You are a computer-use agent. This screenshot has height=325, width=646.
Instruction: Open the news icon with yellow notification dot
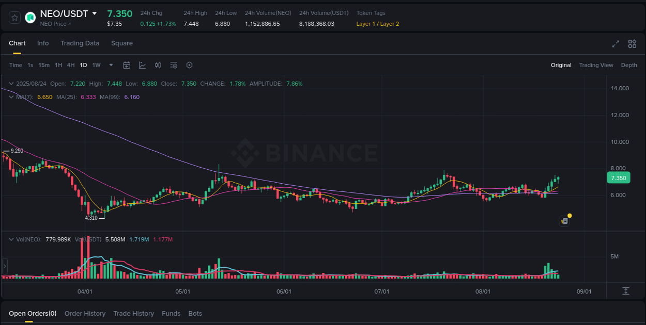tap(564, 220)
